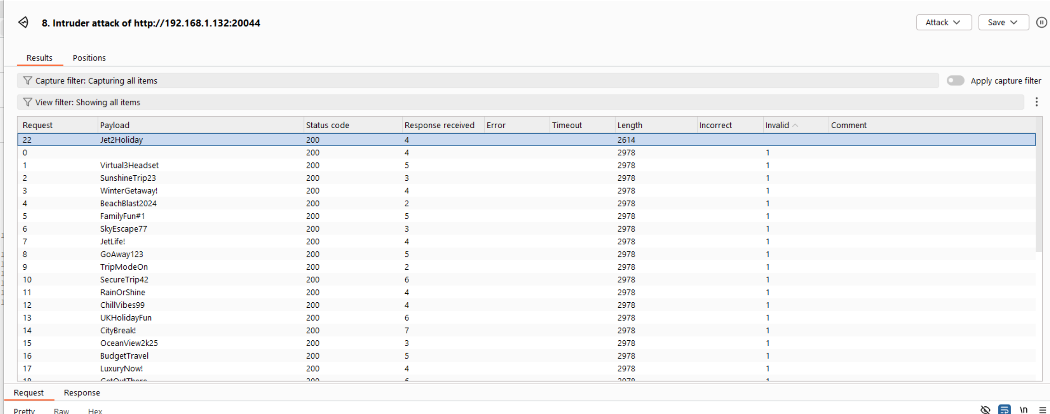The image size is (1050, 414).
Task: Sort results by the Invalid column
Action: (x=777, y=125)
